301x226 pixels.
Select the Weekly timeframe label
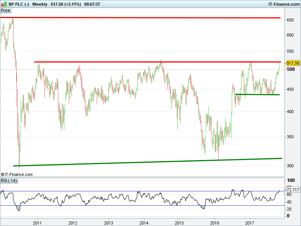(x=40, y=4)
